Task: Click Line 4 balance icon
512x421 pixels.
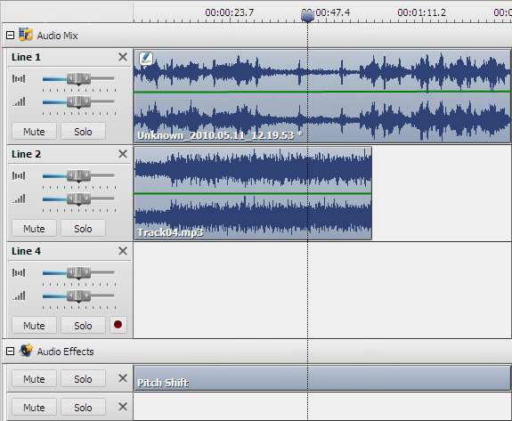Action: click(x=19, y=272)
